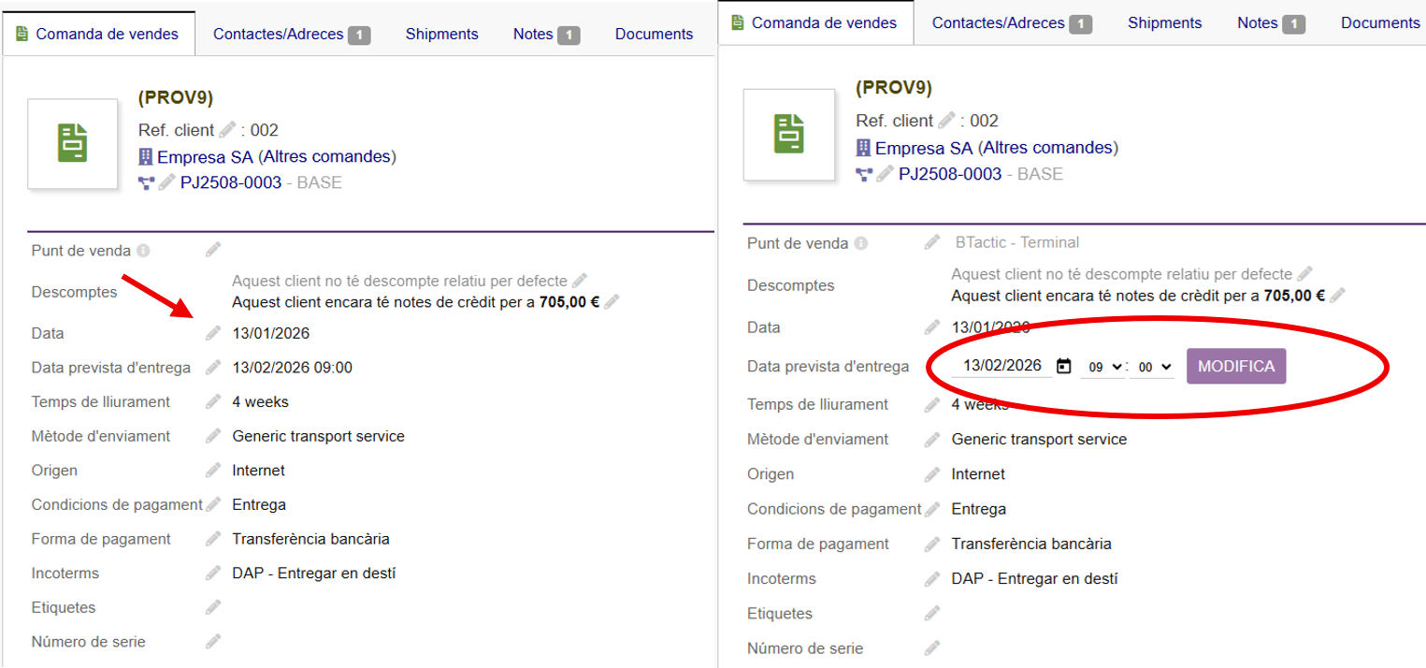Open project PJ2508-0003 link in right panel
This screenshot has height=668, width=1426.
[949, 174]
